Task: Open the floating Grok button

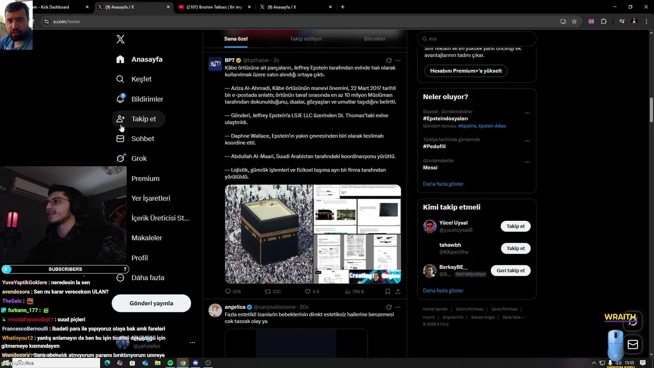Action: click(x=633, y=321)
